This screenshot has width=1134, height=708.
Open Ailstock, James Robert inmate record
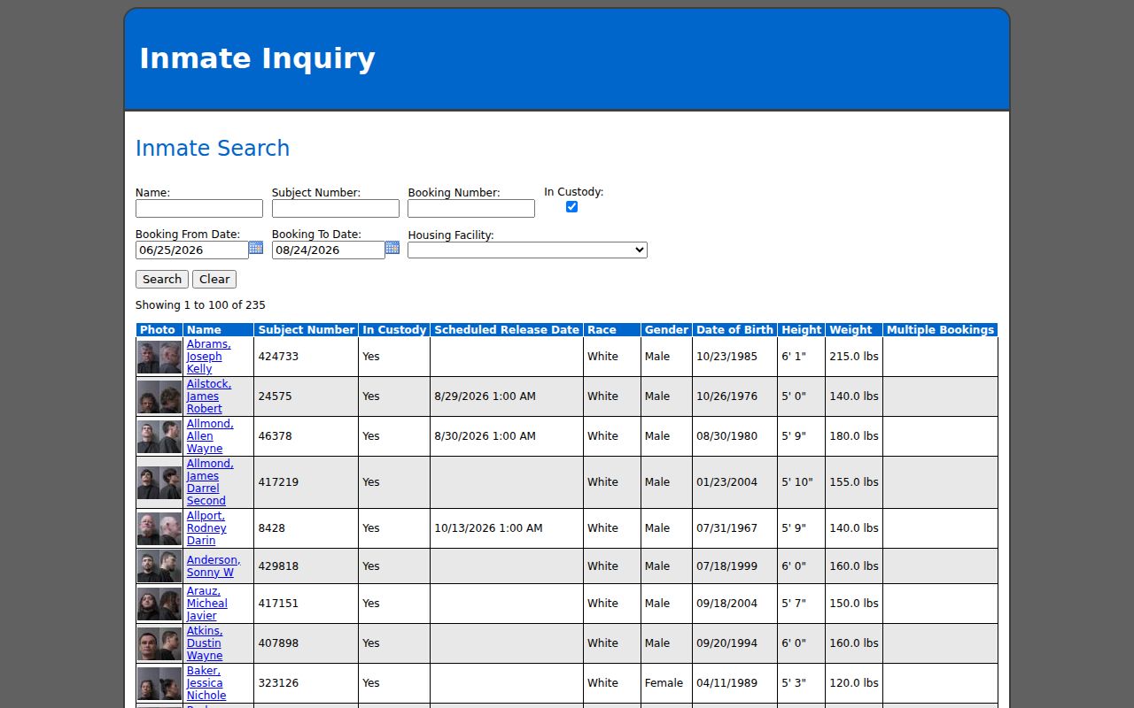pos(209,396)
